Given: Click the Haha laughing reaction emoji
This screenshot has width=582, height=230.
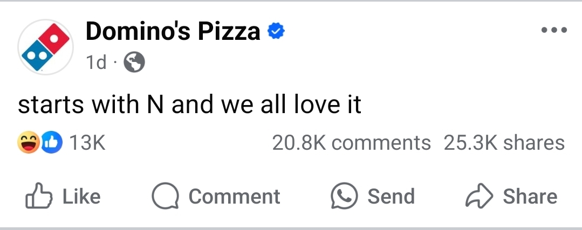Looking at the screenshot, I should [29, 143].
